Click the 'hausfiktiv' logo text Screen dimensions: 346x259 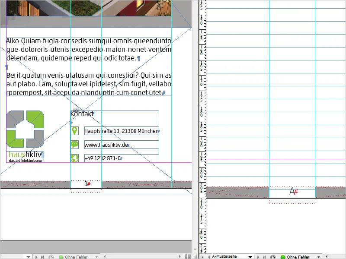[x=25, y=155]
